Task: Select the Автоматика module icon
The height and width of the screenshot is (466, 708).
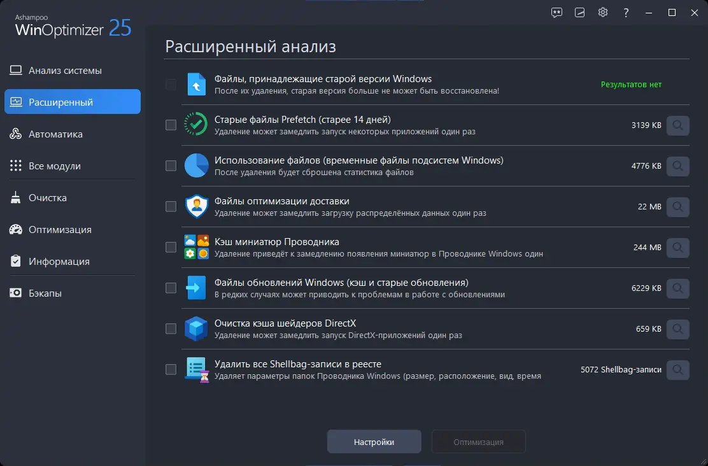Action: tap(17, 134)
